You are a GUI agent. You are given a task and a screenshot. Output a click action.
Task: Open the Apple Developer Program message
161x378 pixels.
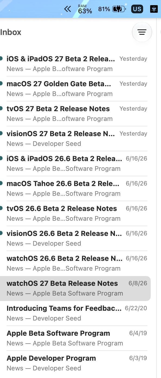coord(74,363)
